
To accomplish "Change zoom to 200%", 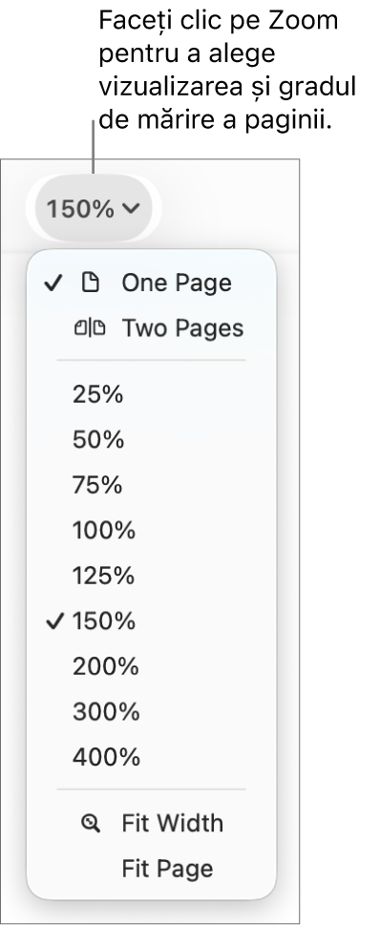I will click(x=151, y=666).
